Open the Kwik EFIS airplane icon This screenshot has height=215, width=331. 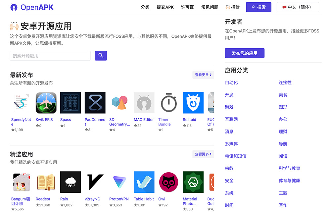coord(46,103)
